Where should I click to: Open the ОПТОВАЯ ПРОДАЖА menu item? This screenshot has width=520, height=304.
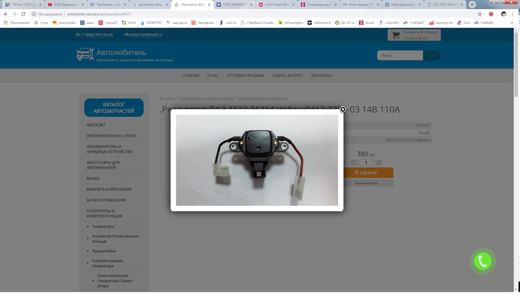coord(245,75)
